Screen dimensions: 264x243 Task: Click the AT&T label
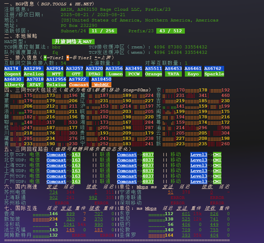[35, 85]
